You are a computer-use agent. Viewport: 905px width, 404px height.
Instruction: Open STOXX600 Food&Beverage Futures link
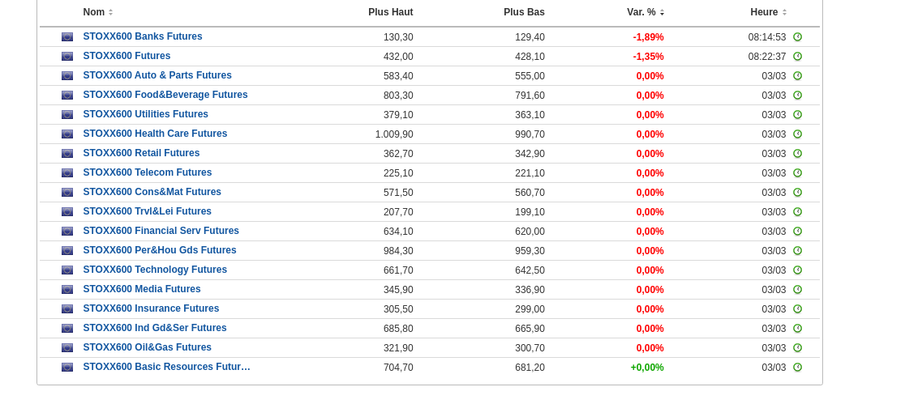(x=165, y=95)
